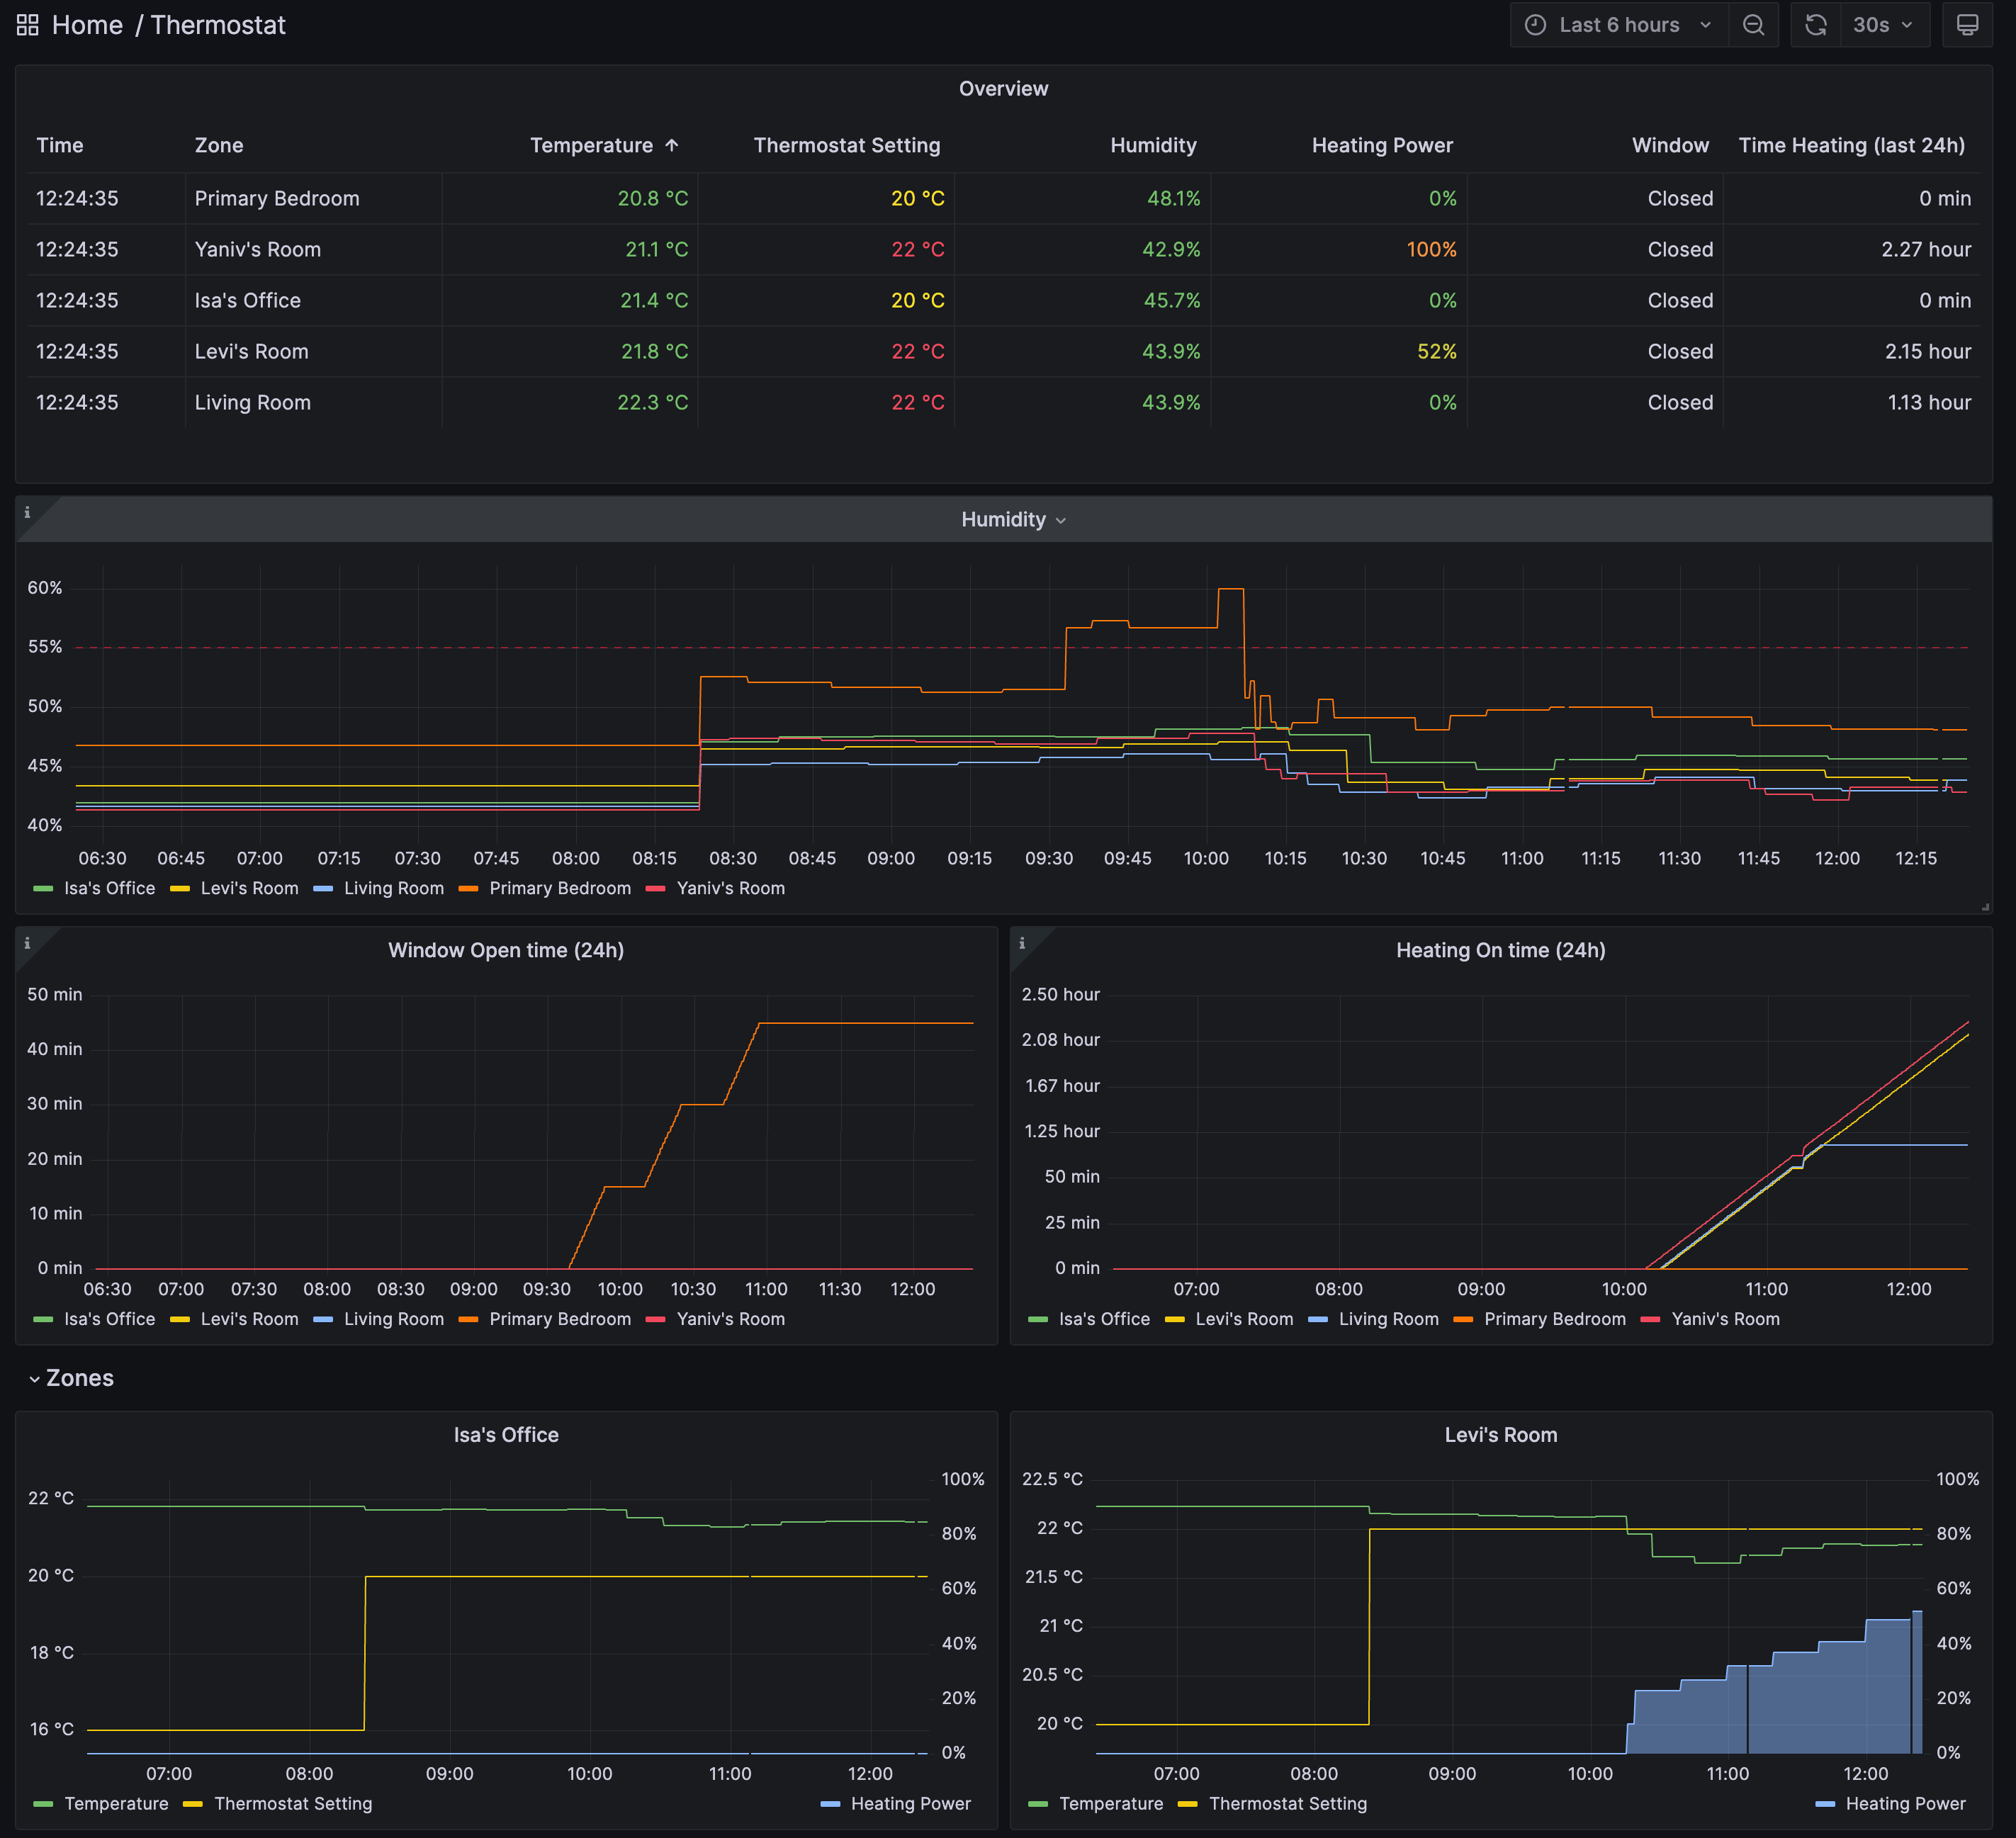Toggle Living Room series in Heating On legend
The height and width of the screenshot is (1838, 2016).
pos(1388,1319)
